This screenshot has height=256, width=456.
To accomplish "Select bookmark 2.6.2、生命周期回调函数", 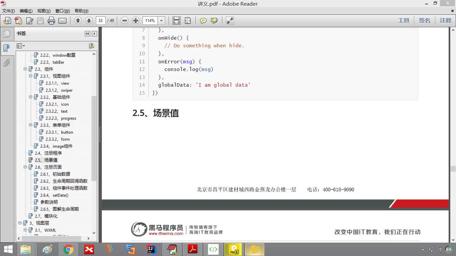I will pos(64,181).
